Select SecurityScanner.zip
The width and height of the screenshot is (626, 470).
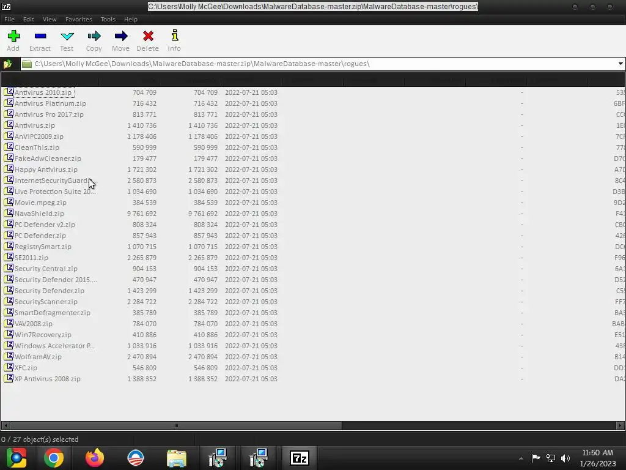coord(46,302)
